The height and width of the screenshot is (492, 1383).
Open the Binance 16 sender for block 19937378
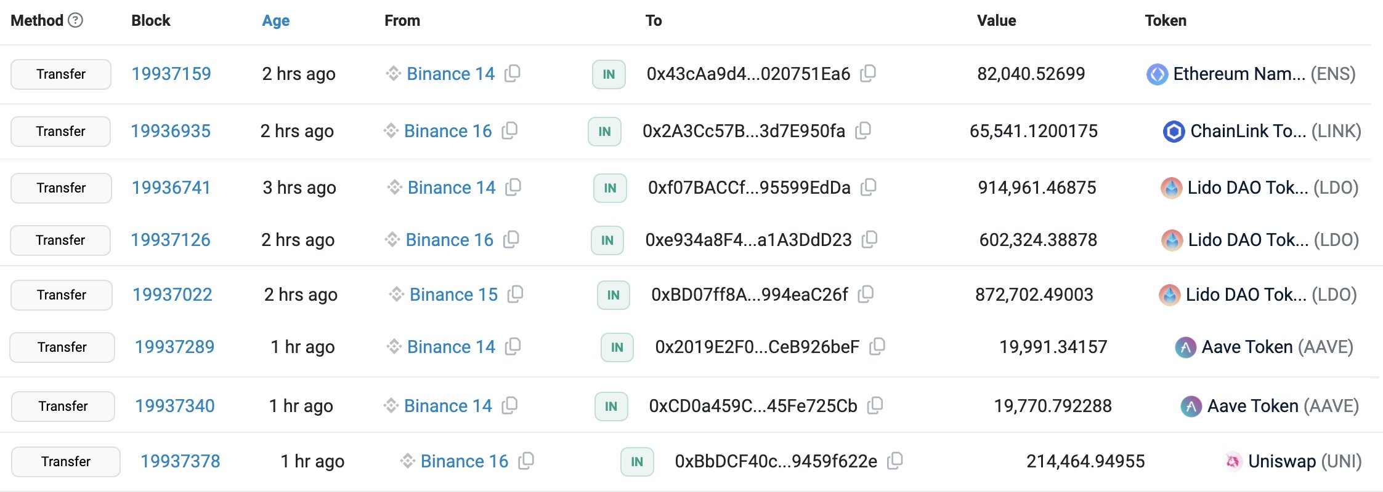(x=464, y=461)
